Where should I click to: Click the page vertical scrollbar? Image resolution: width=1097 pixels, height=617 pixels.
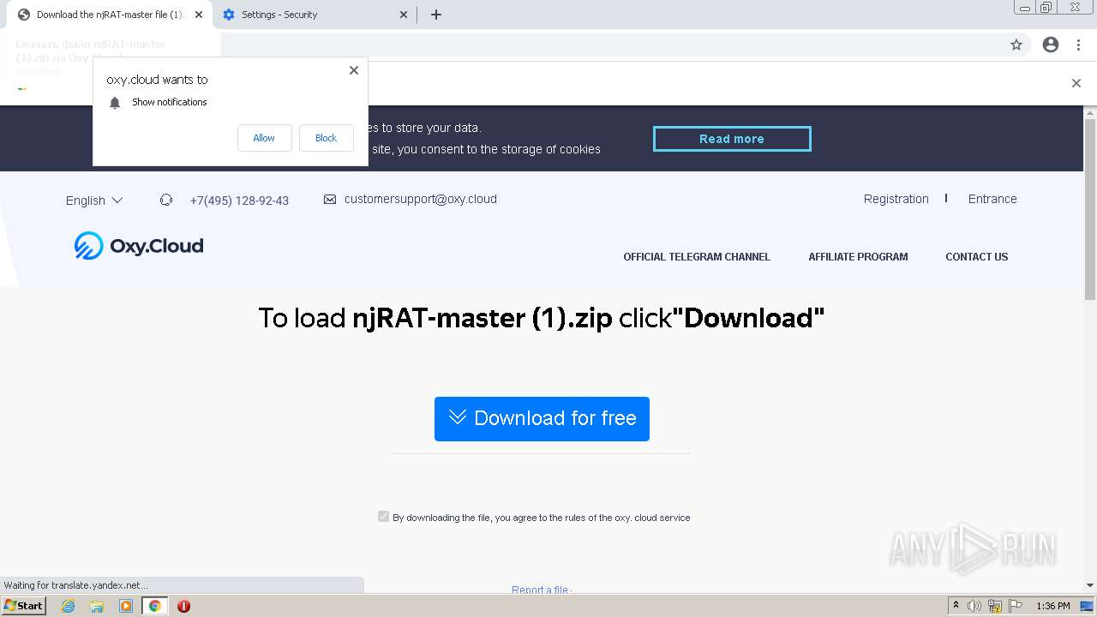[1090, 210]
